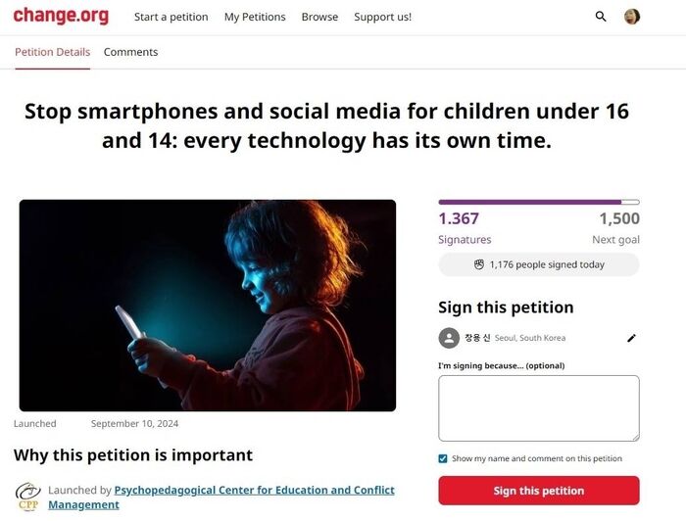
Task: Go to Browse in the top navigation
Action: click(x=319, y=17)
